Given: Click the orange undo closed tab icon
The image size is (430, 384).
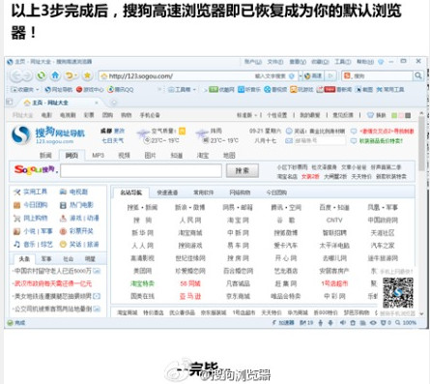Looking at the screenshot, I should pyautogui.click(x=71, y=75).
